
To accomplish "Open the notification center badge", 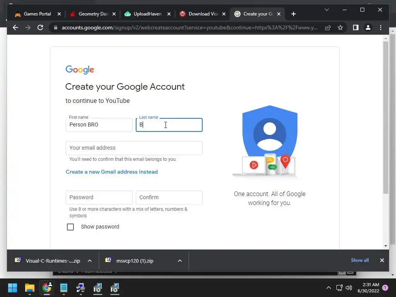I will (x=385, y=288).
